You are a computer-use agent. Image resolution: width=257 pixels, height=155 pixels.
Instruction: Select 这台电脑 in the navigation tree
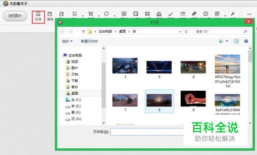[72, 55]
